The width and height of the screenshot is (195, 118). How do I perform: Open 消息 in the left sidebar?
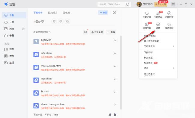(x=14, y=29)
